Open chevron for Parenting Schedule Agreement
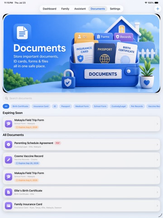This screenshot has width=163, height=218. pyautogui.click(x=157, y=144)
